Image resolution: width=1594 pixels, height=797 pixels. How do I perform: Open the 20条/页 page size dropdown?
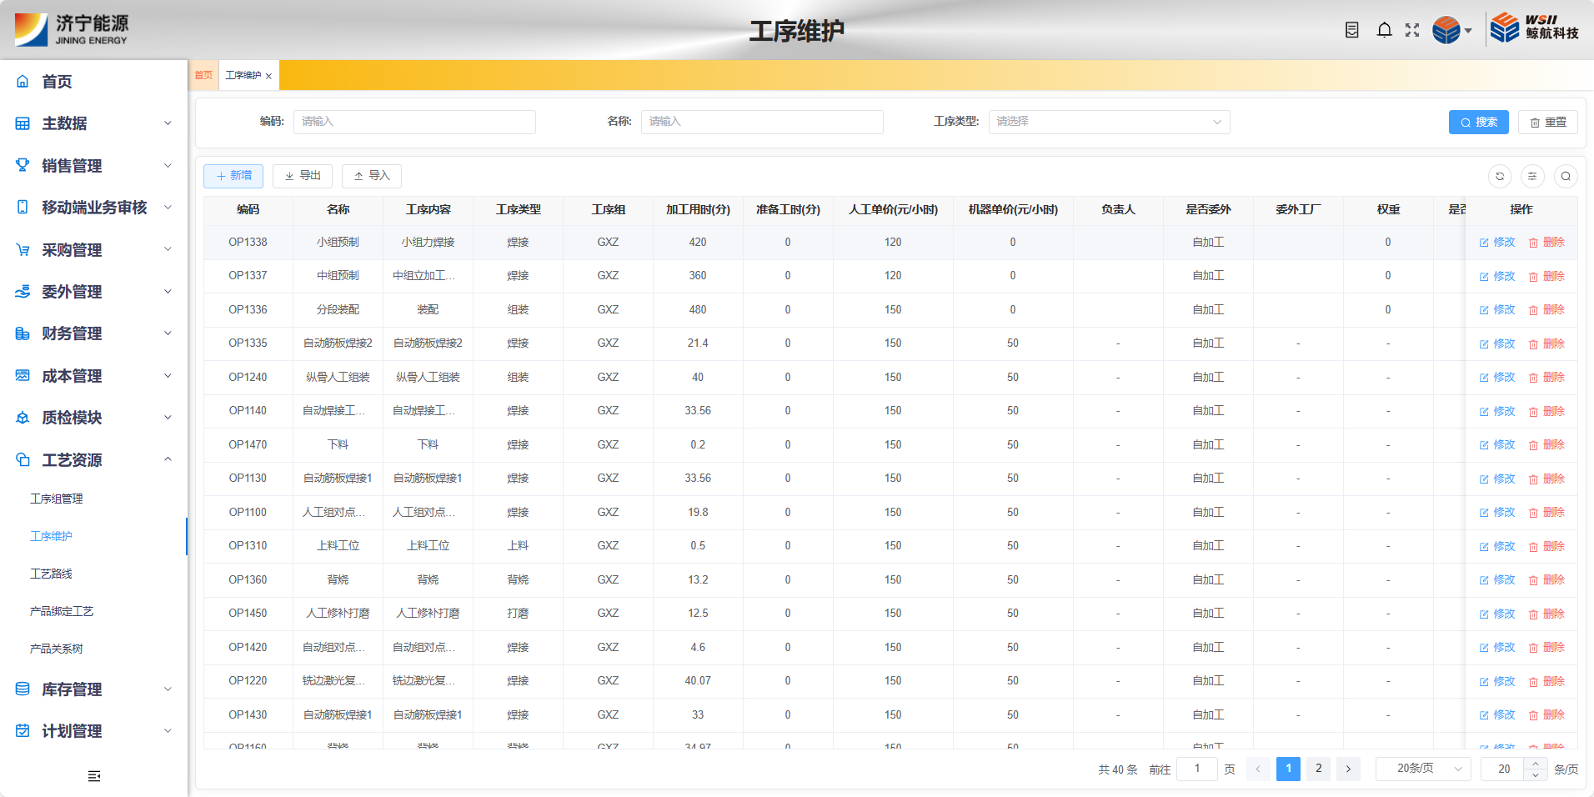[1423, 769]
